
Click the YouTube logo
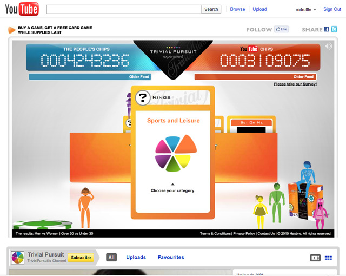coord(21,9)
